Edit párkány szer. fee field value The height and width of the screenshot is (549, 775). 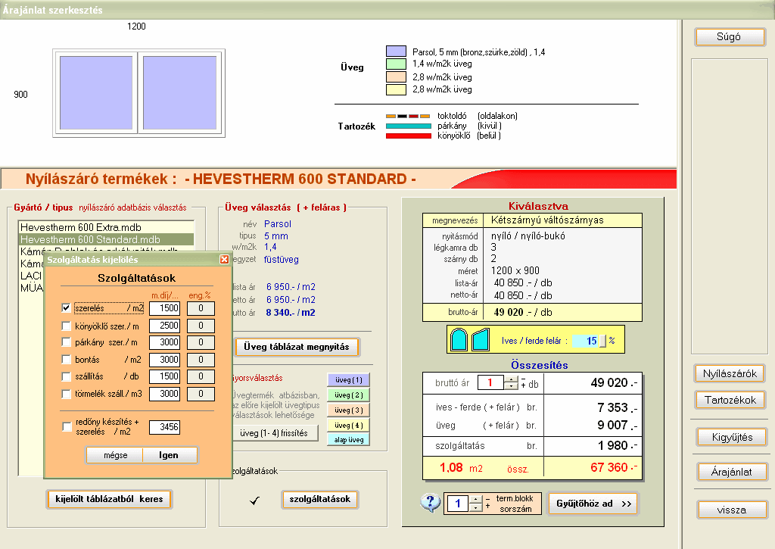[x=164, y=342]
